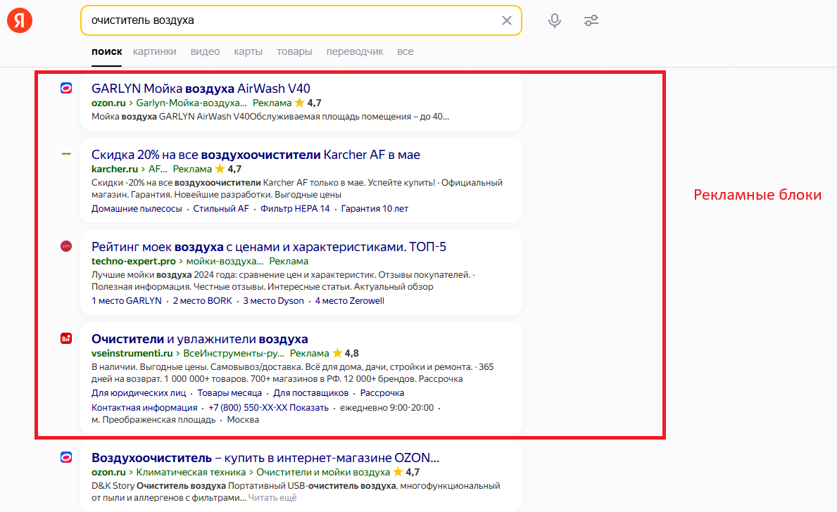Image resolution: width=837 pixels, height=512 pixels.
Task: Click the ozon.ru domain under GARLYN ad
Action: coord(108,103)
